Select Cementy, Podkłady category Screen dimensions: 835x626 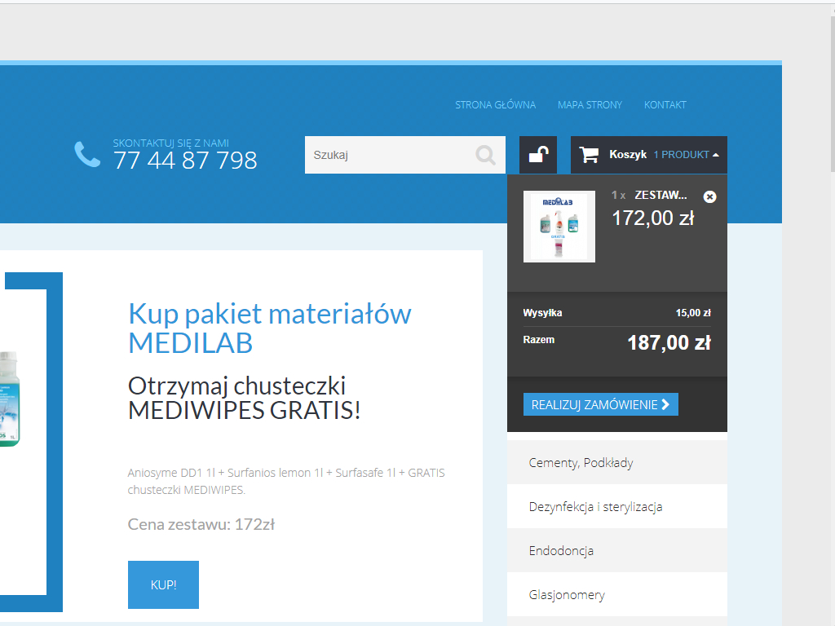tap(616, 463)
